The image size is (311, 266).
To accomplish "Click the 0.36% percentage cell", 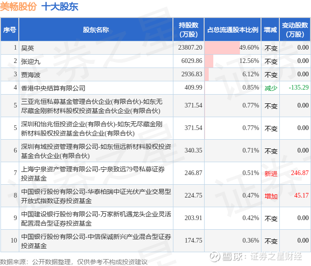I will (x=250, y=240).
